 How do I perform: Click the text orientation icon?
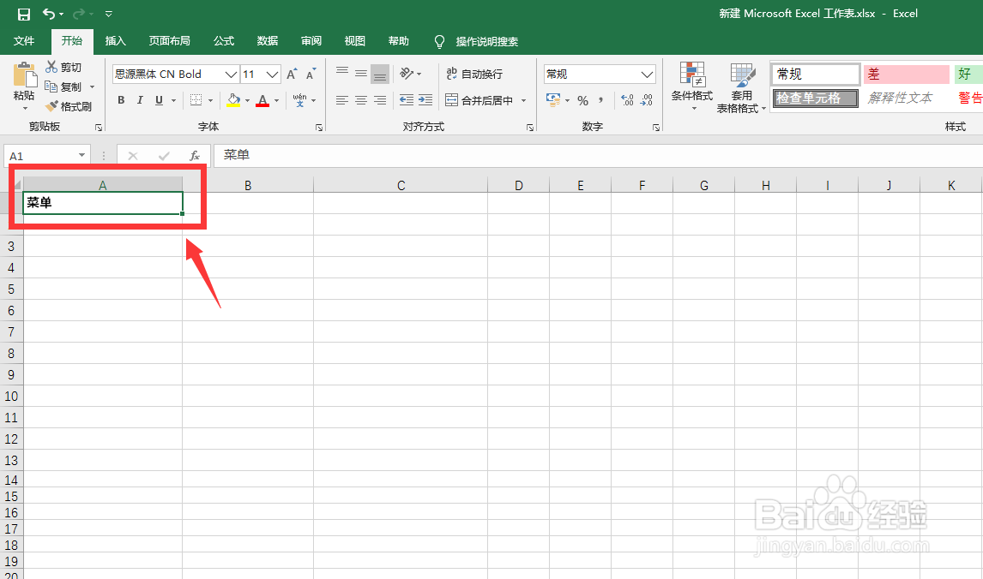tap(407, 74)
